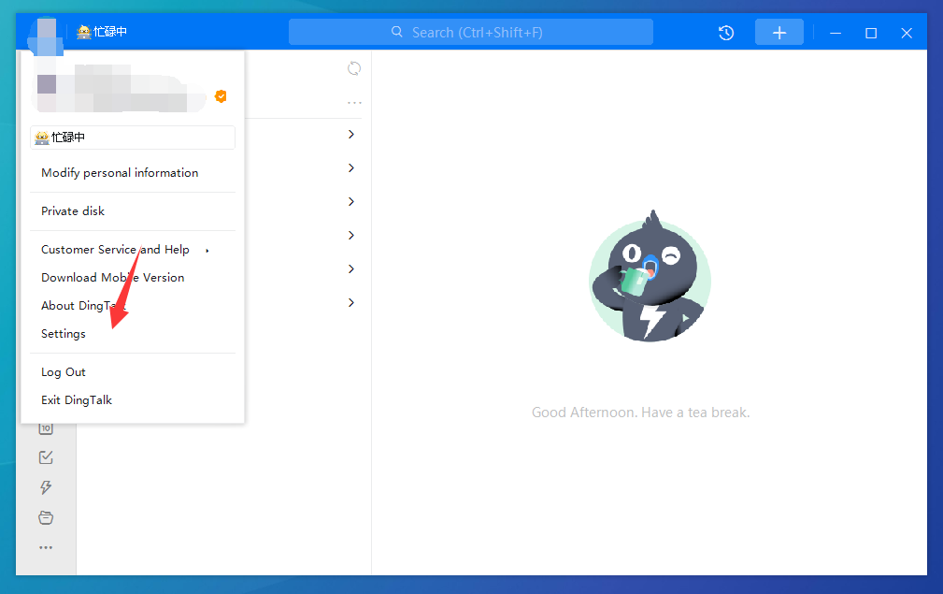This screenshot has height=594, width=943.
Task: Expand the topmost chevron in the list panel
Action: pyautogui.click(x=351, y=134)
